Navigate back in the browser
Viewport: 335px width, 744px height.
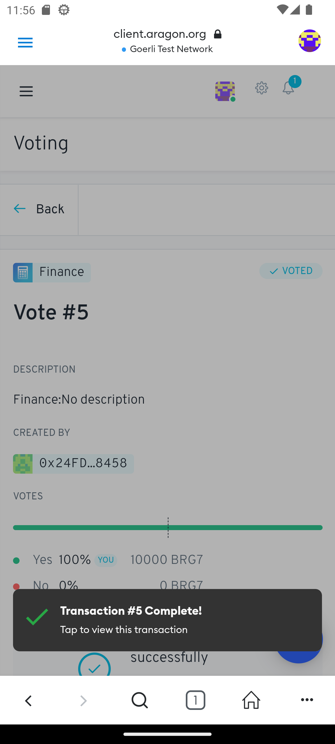coord(28,700)
